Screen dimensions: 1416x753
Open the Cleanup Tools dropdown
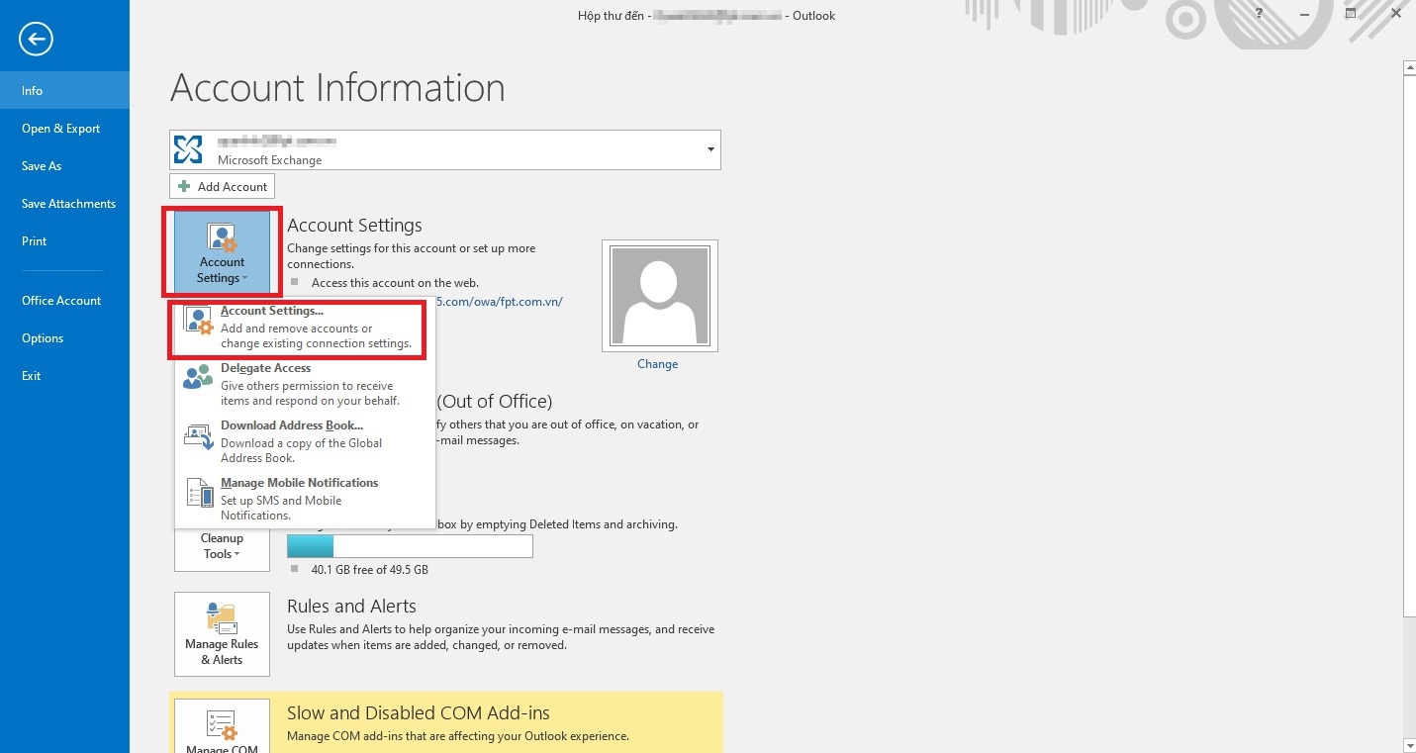(221, 546)
